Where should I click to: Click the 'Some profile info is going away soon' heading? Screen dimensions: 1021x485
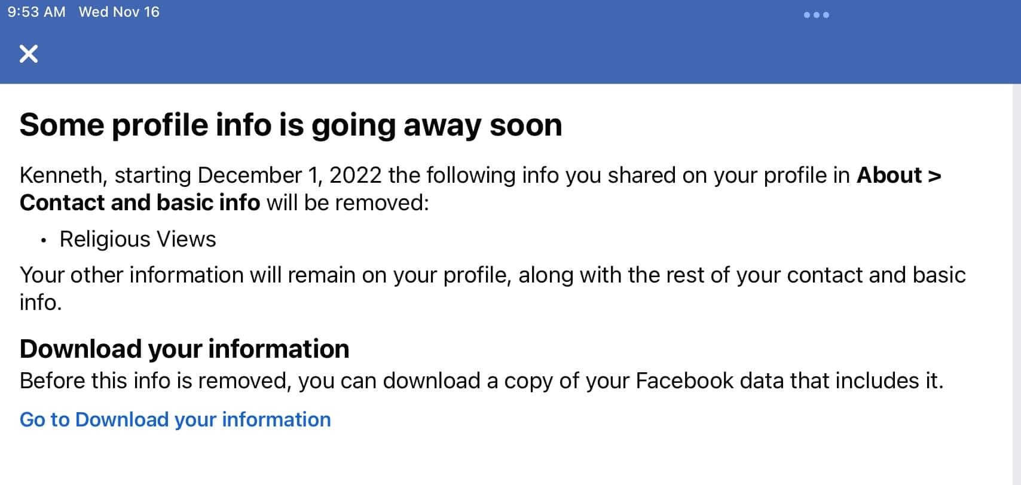coord(291,125)
